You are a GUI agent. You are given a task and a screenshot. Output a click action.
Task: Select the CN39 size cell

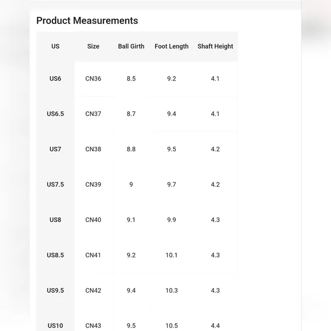pyautogui.click(x=93, y=184)
